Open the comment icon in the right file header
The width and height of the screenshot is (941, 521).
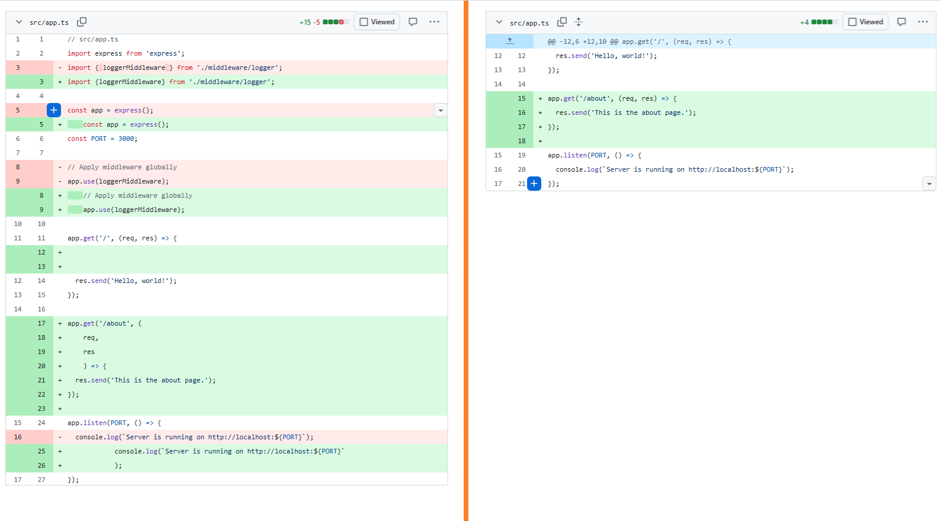[901, 22]
